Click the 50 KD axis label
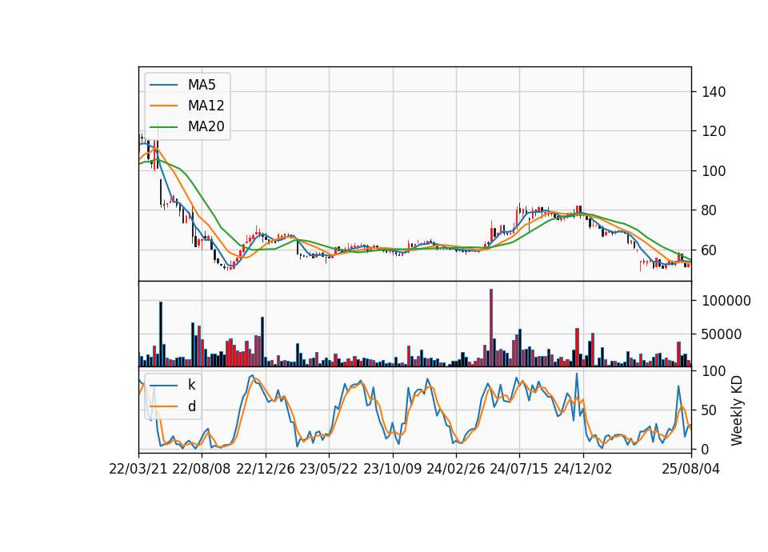 (710, 410)
